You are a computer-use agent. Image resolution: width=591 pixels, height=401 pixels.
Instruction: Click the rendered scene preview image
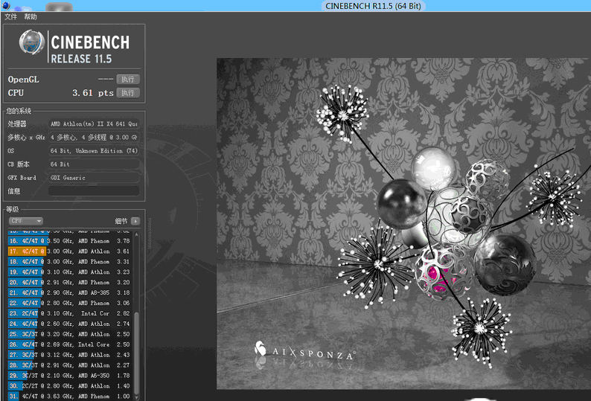(402, 223)
